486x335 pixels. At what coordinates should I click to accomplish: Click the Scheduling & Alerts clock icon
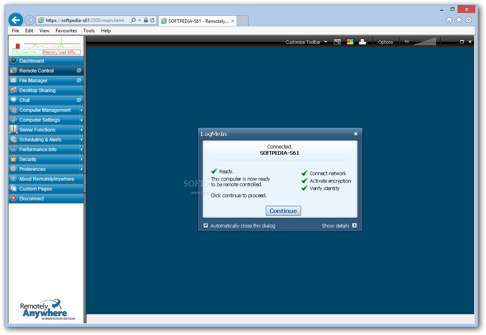pos(13,139)
